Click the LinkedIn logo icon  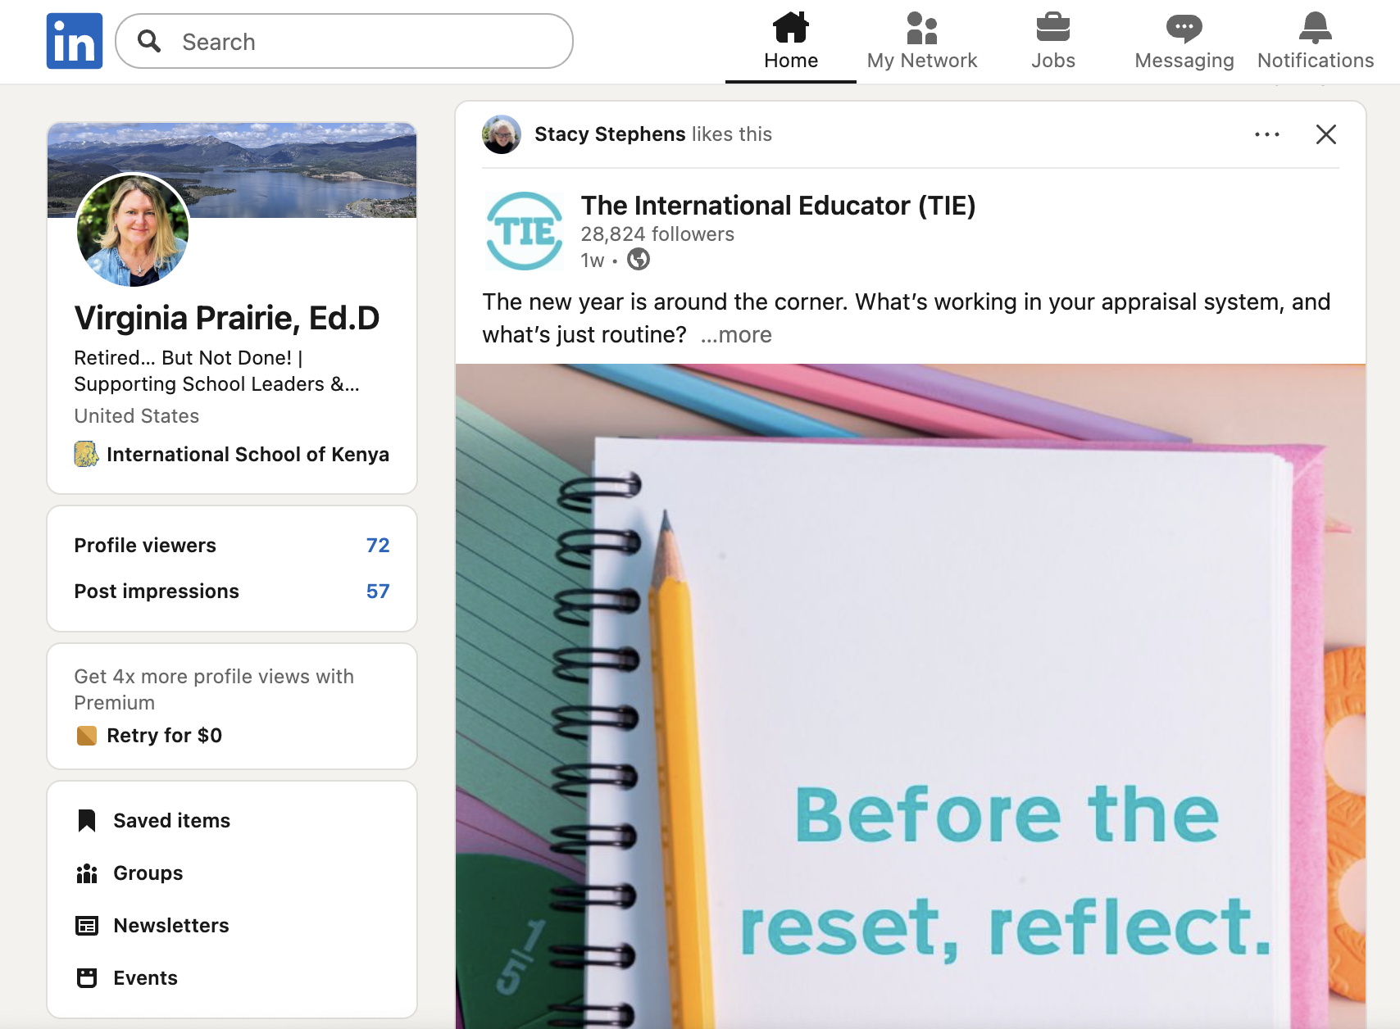pyautogui.click(x=75, y=41)
